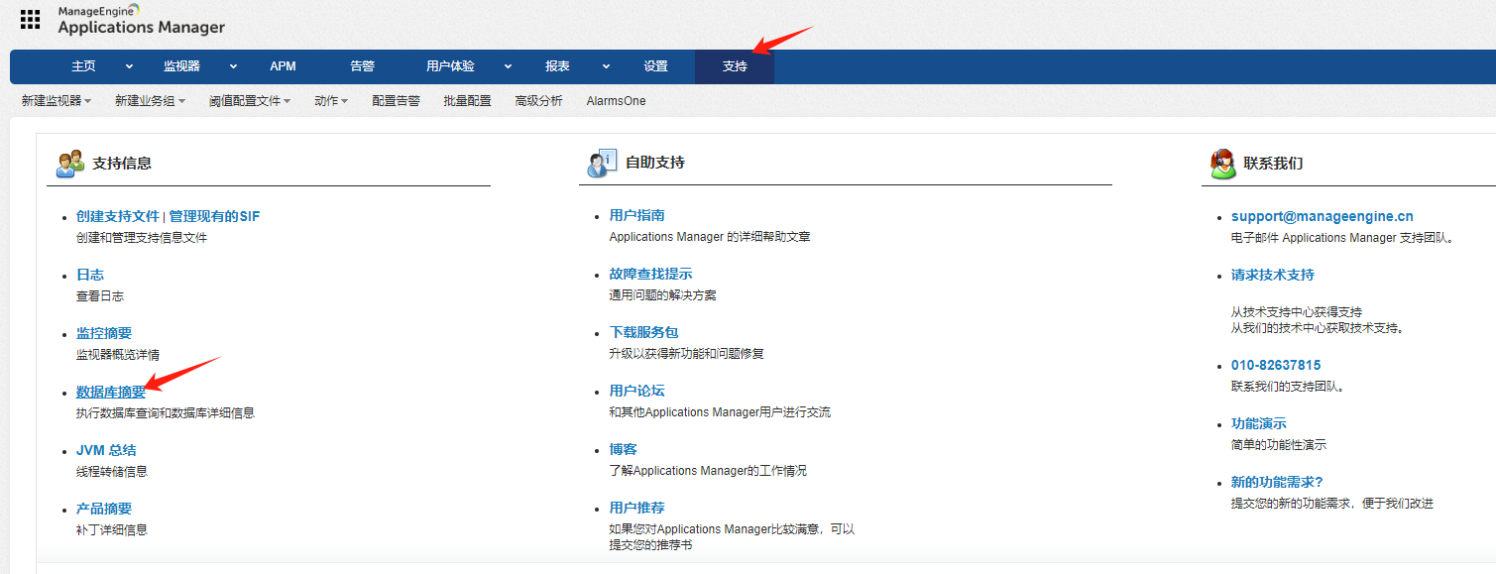
Task: Click the 提交您的新的功能需求，便于我们改进 description text
Action: coord(1332,504)
